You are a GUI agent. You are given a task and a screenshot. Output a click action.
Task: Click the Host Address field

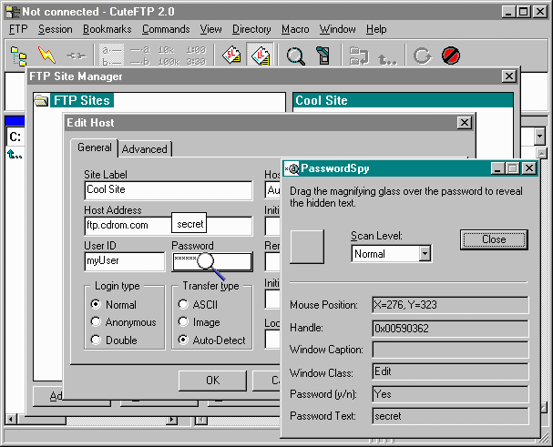[x=169, y=226]
